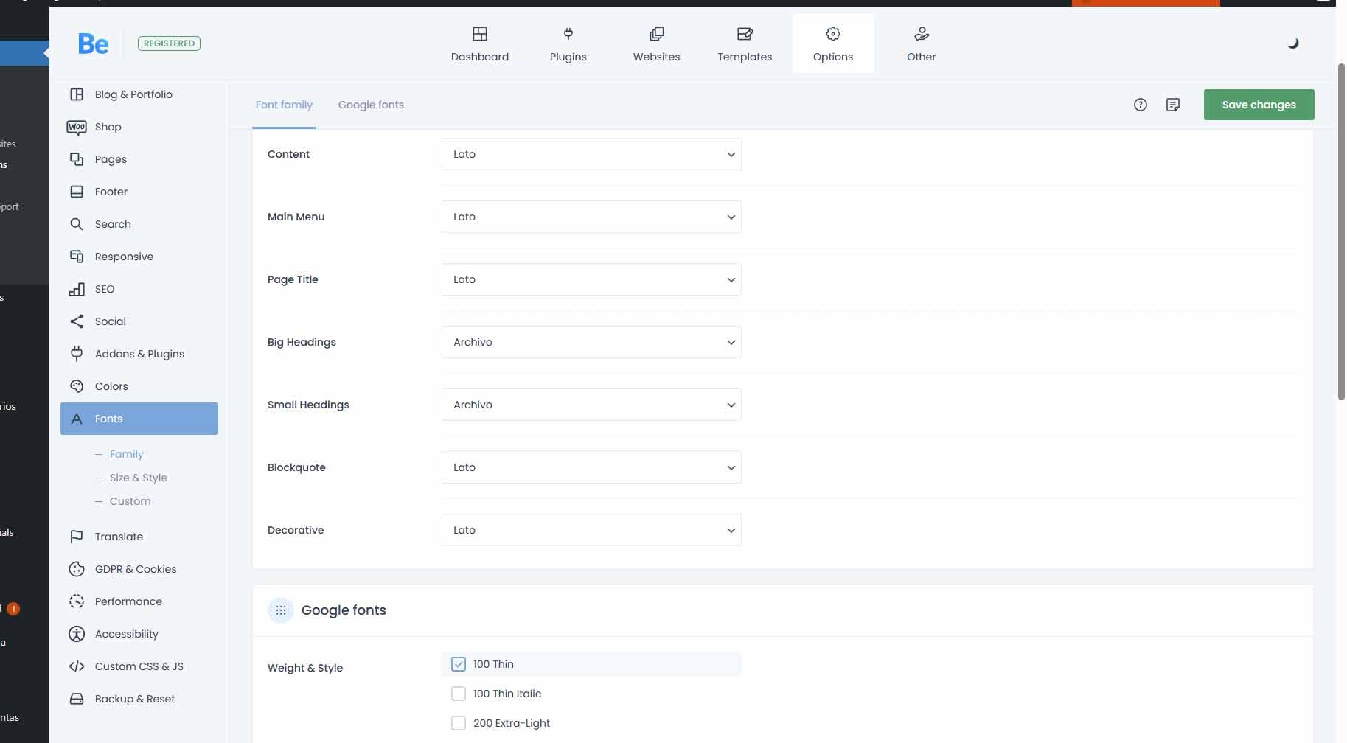Open the Custom submenu item
Screen dimensions: 1347x743
pyautogui.click(x=130, y=501)
